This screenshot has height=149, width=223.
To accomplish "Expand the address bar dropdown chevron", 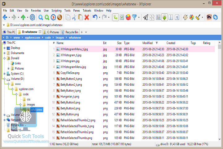I will pos(4,25).
